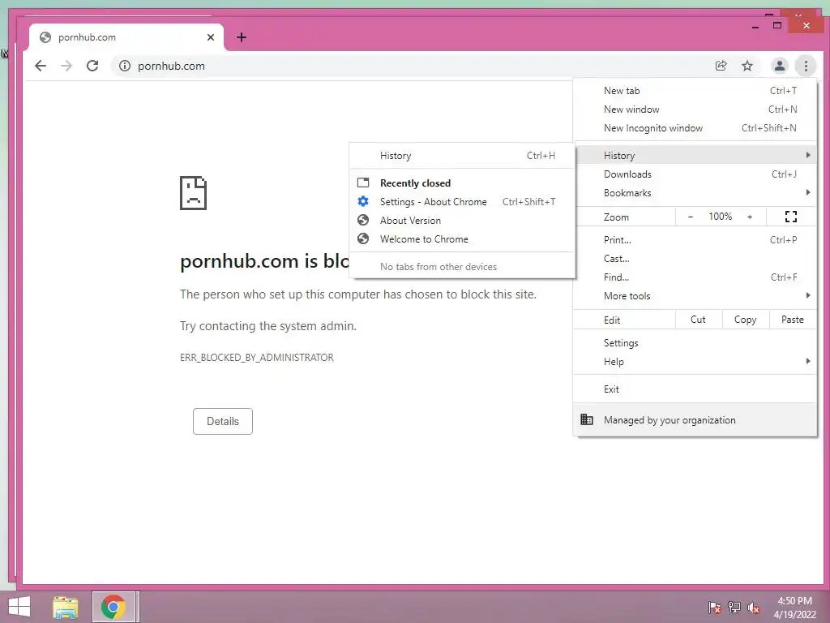Expand Help submenu
Image resolution: width=830 pixels, height=623 pixels.
pyautogui.click(x=695, y=361)
